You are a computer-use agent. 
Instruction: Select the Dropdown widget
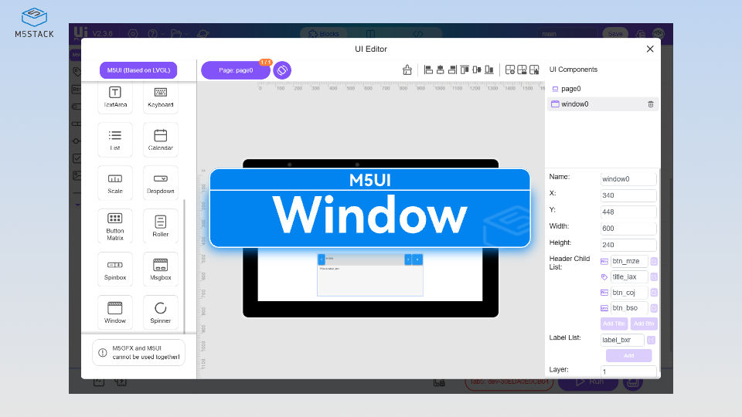160,182
